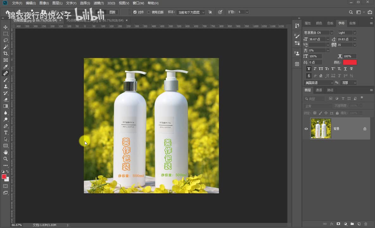375x228 pixels.
Task: Open the 属性 properties tab
Action: pyautogui.click(x=308, y=23)
